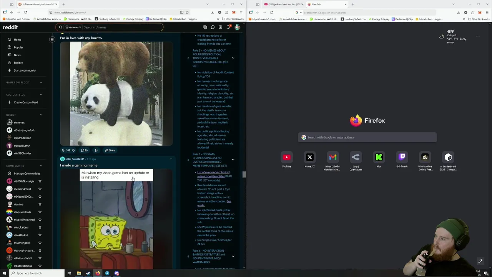Click Reddit create post plus icon
492x277 pixels.
pyautogui.click(x=220, y=27)
